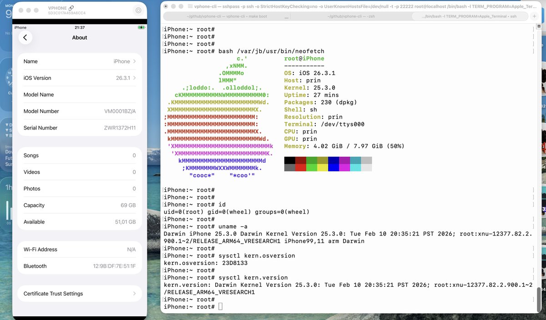Click the 'GPU: prin' neofetch line
The image size is (546, 320).
point(301,139)
